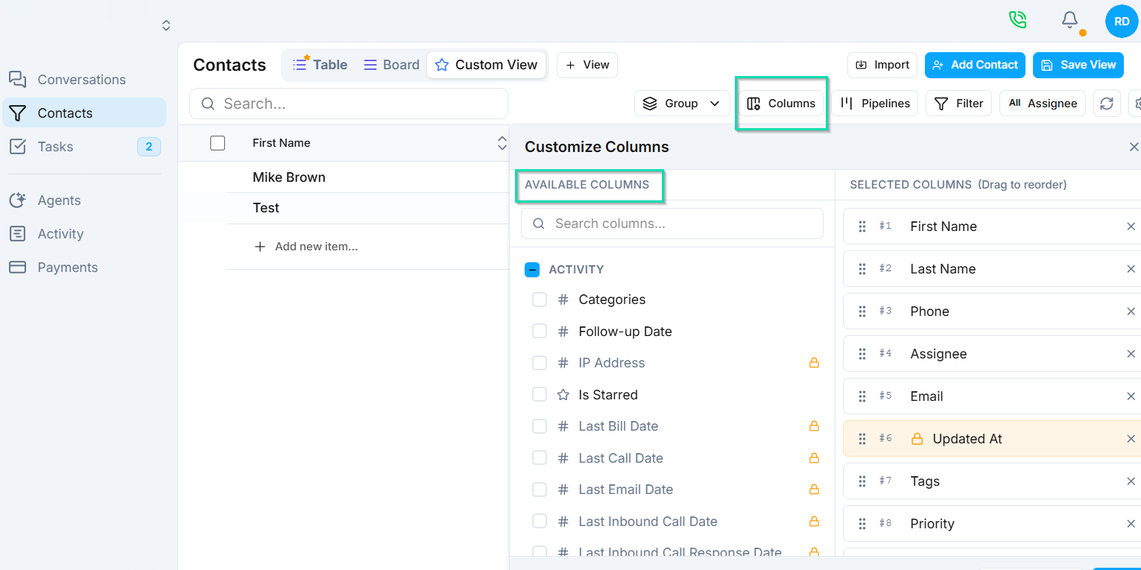Select the Custom View tab

coord(486,65)
